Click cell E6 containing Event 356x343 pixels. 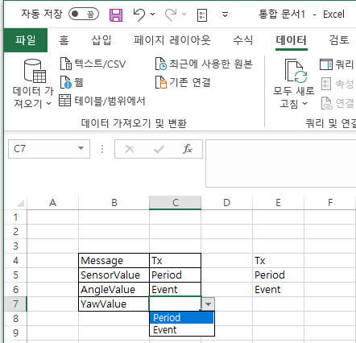[279, 290]
